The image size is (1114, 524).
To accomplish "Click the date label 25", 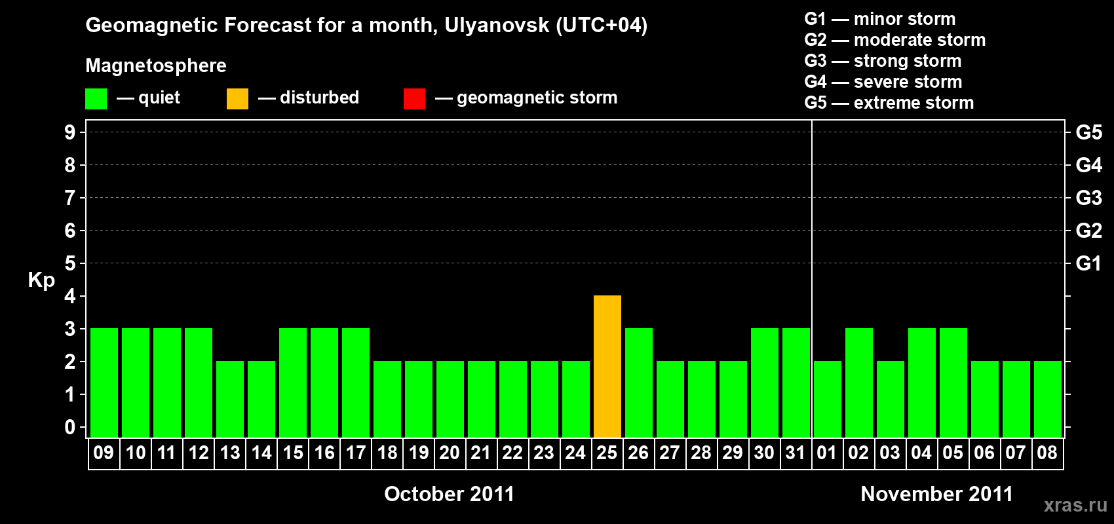I will [607, 453].
